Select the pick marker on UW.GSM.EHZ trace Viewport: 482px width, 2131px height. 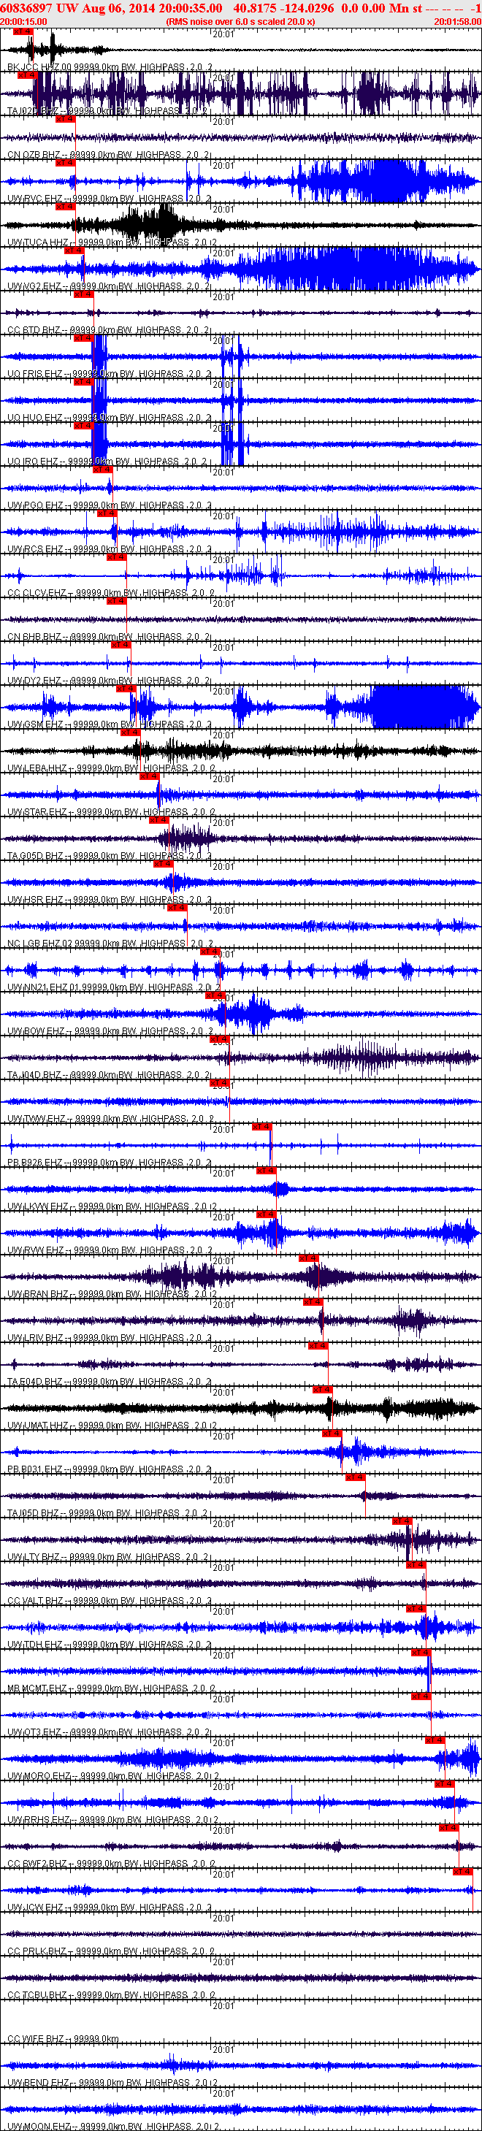tap(126, 688)
